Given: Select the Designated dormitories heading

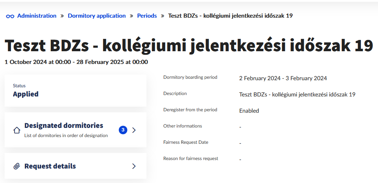Looking at the screenshot, I should pyautogui.click(x=63, y=125).
